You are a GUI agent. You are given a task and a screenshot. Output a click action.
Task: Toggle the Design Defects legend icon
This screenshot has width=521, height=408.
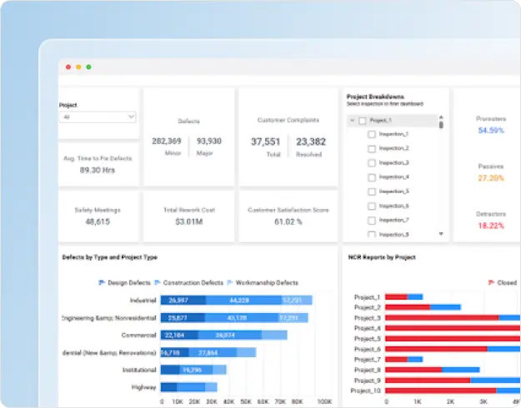pos(102,282)
